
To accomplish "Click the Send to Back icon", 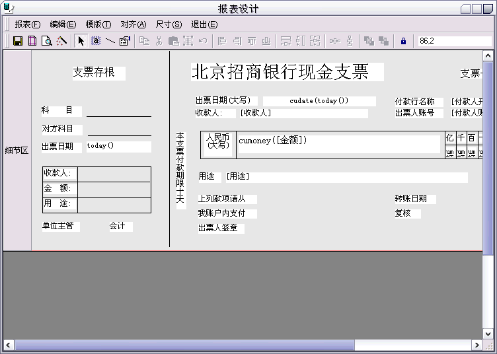I will click(x=383, y=41).
